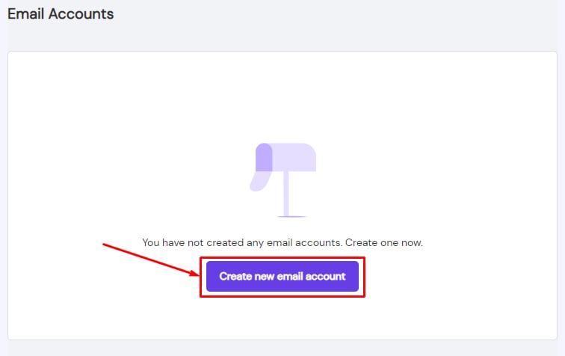Click the word "Email" in the heading

25,13
